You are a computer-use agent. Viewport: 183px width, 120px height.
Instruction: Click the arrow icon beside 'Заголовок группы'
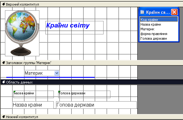tap(4, 63)
